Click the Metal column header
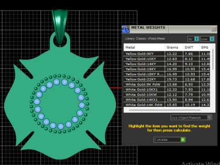Viewport: 220px width, 165px height. (144, 47)
